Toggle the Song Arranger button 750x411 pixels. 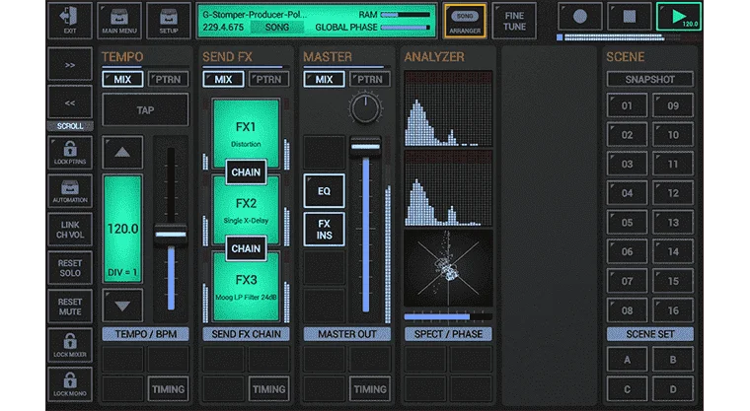tap(465, 21)
